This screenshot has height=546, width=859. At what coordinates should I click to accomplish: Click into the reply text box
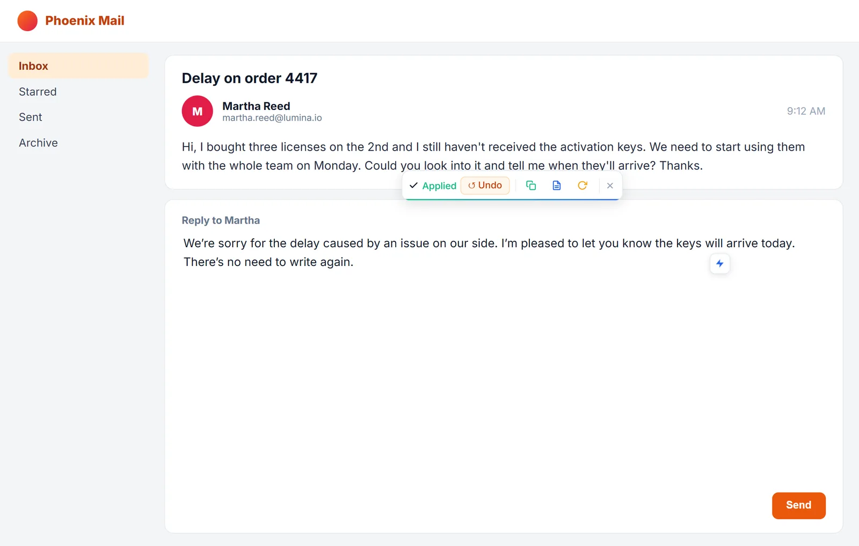coord(504,359)
